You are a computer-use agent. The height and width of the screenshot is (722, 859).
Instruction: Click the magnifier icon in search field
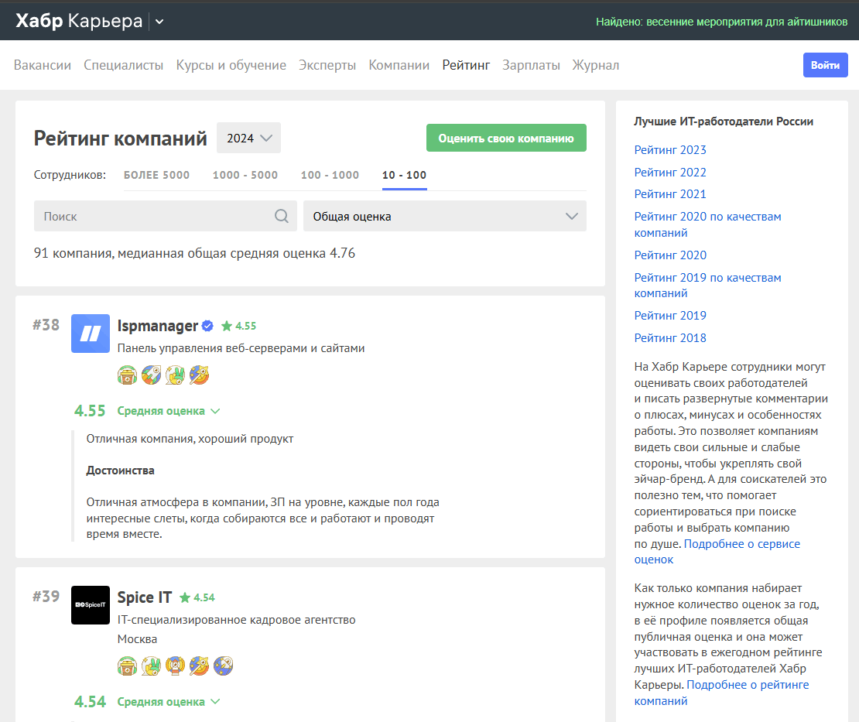[x=282, y=216]
